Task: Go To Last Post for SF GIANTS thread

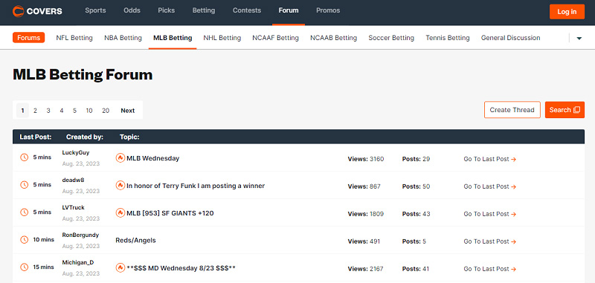Action: click(x=490, y=214)
